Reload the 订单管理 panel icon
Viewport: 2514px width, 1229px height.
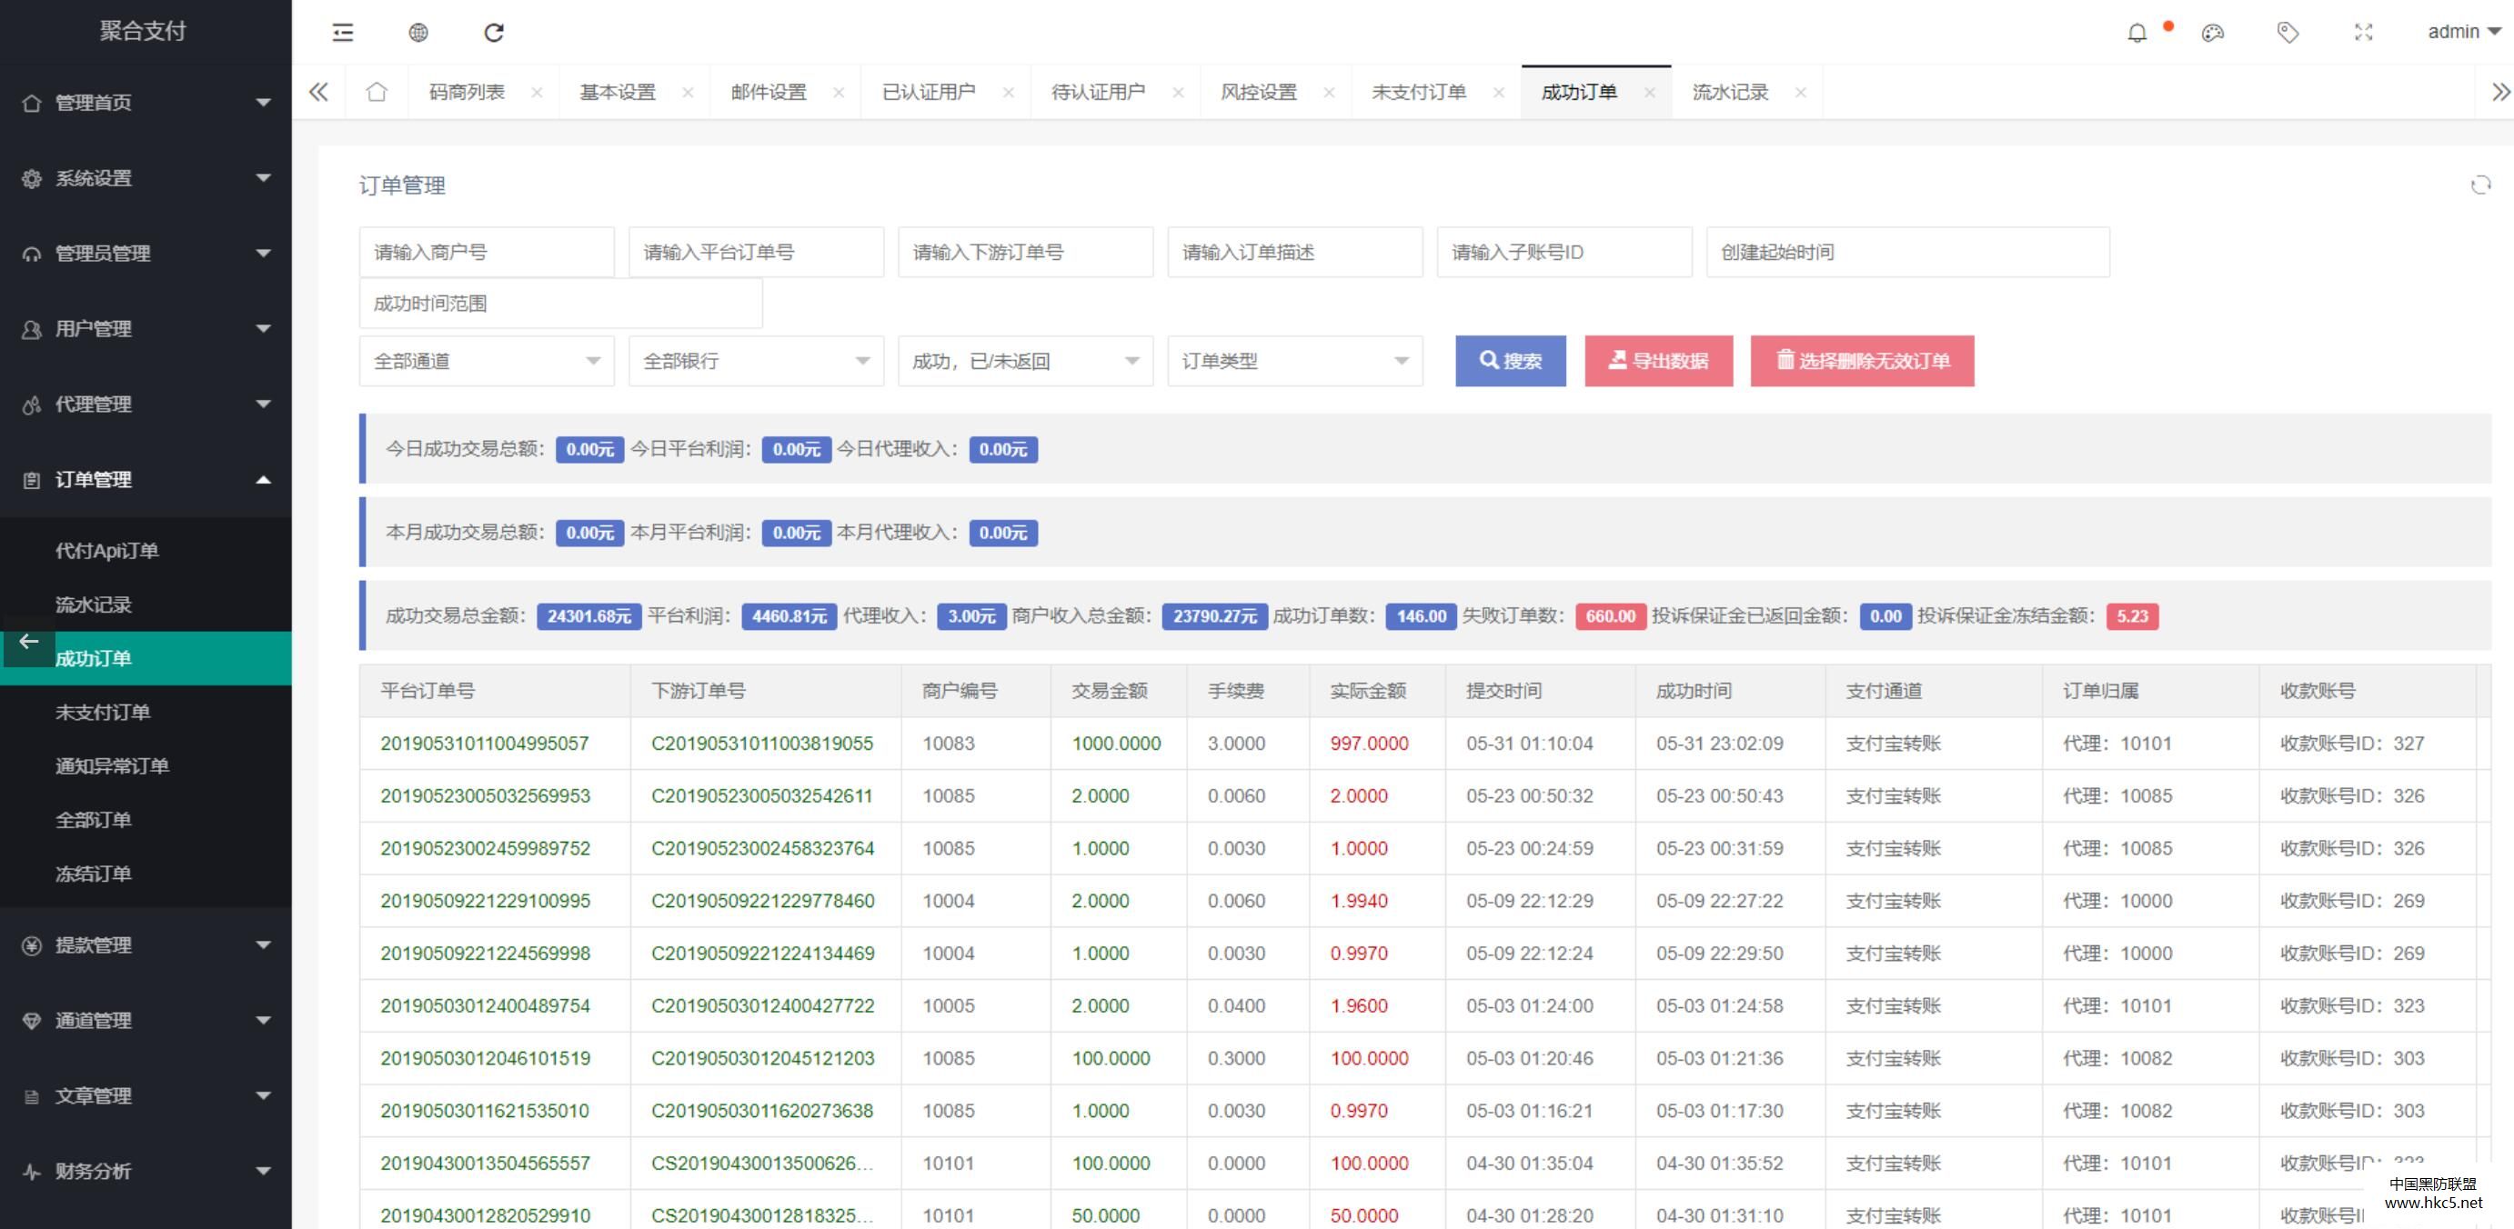pos(2479,185)
